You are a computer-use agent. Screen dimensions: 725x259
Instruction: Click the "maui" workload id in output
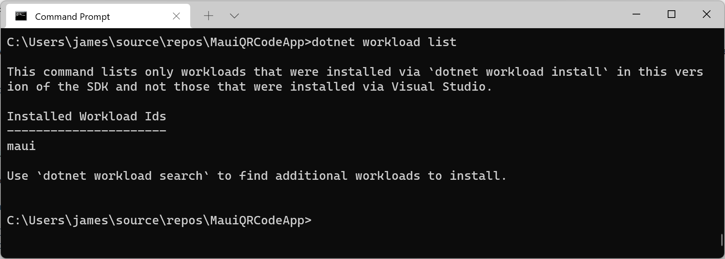(x=21, y=146)
